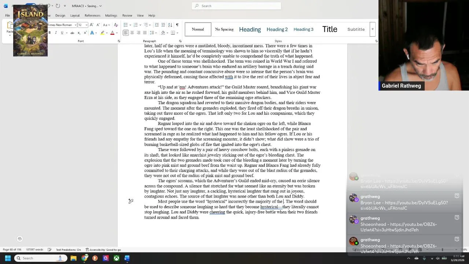Toggle Show/Hide paragraph marks
The image size is (469, 264).
(177, 25)
